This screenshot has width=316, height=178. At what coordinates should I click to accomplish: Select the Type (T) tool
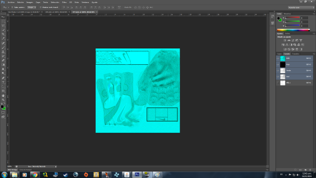[3, 83]
